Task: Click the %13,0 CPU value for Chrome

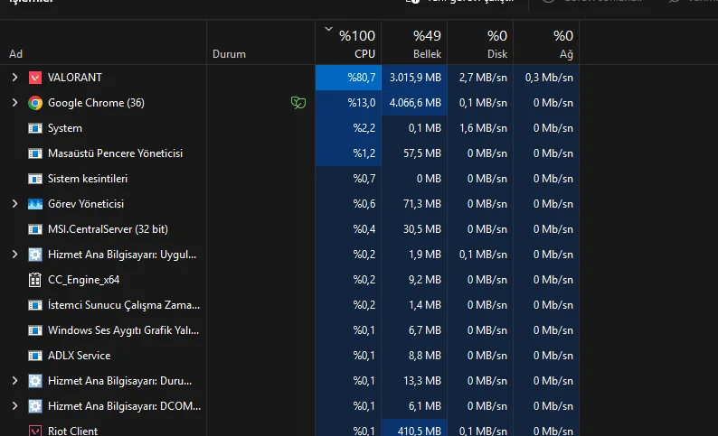Action: 362,103
